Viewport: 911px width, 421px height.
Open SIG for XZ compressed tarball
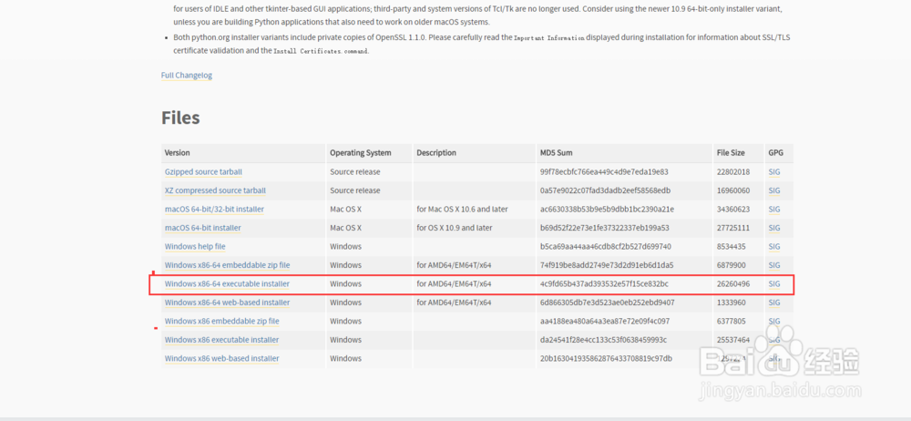774,190
